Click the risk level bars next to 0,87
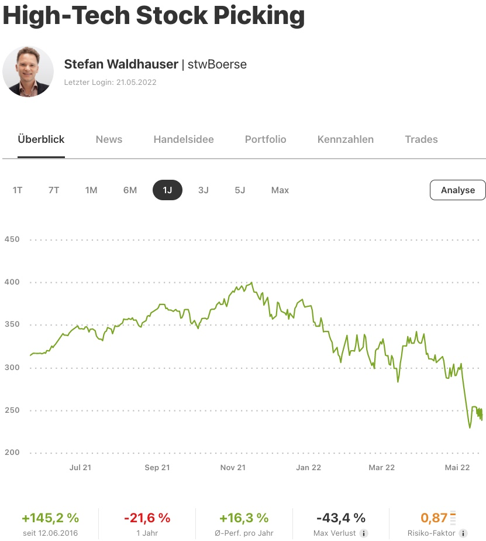Viewport: 486px width, 541px height. click(x=453, y=518)
